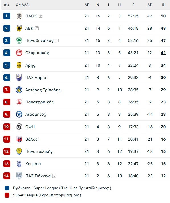Screen dimensions: 170x203
Task: Click the red relegation group legend swatch
Action: [x=7, y=195]
